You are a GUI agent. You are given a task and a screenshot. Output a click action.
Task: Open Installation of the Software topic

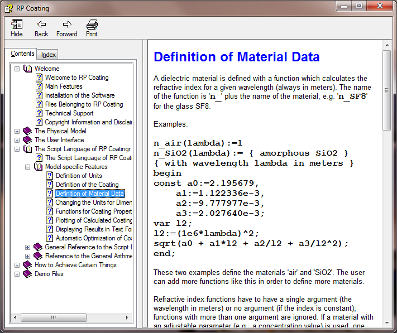click(x=80, y=95)
